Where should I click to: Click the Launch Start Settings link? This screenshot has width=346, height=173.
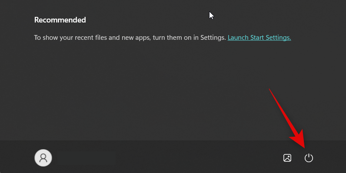pos(259,38)
